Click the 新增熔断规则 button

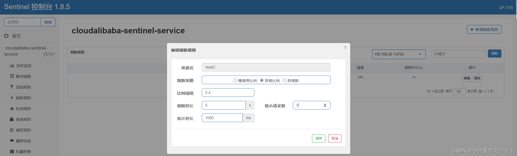pos(484,30)
